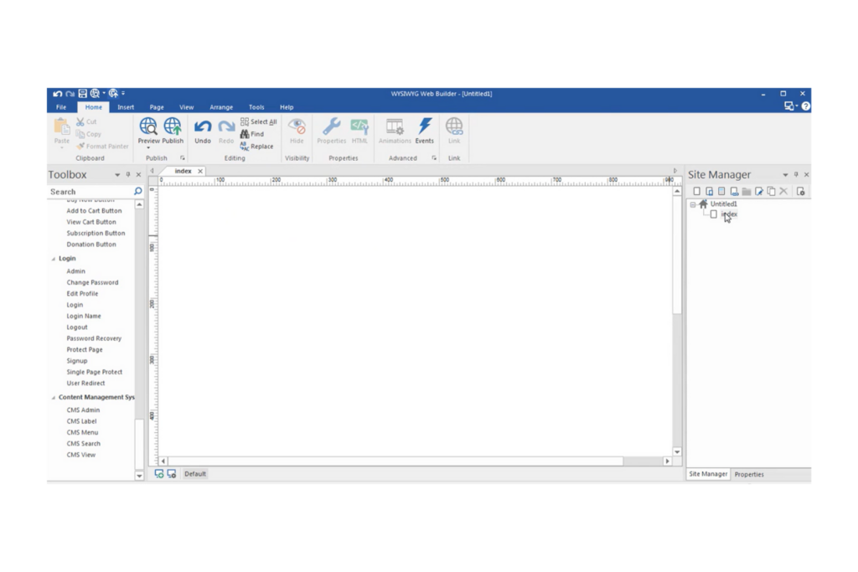Collapse the Untitled1 site tree node
This screenshot has width=858, height=572.
[x=693, y=204]
